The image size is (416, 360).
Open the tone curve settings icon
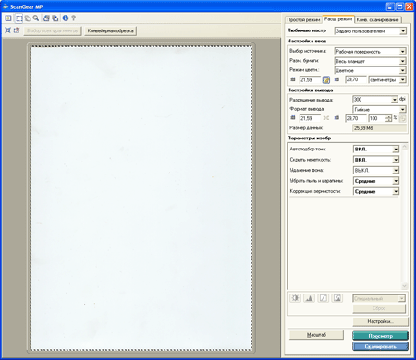click(324, 298)
